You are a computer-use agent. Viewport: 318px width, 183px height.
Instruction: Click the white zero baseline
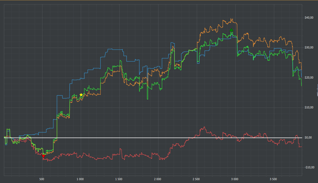[153, 137]
